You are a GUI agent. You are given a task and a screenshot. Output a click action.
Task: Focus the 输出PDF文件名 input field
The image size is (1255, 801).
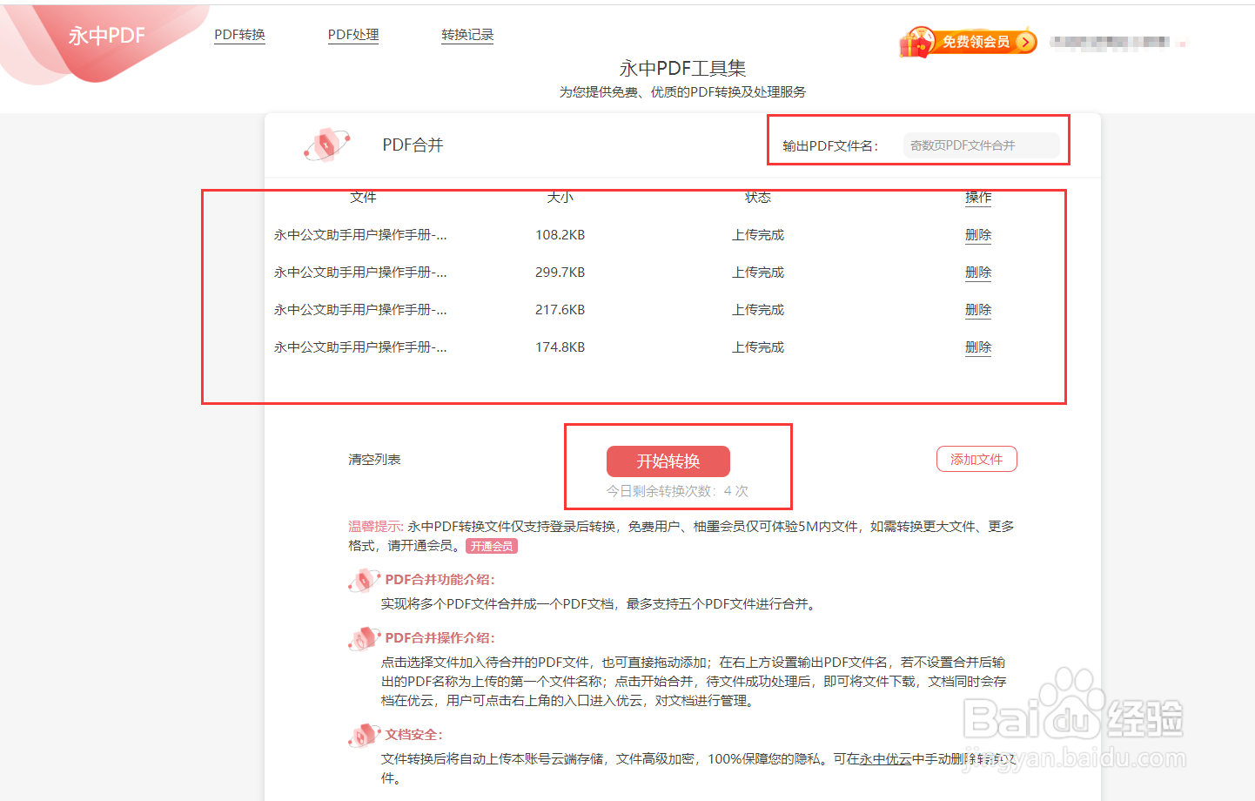coord(981,145)
